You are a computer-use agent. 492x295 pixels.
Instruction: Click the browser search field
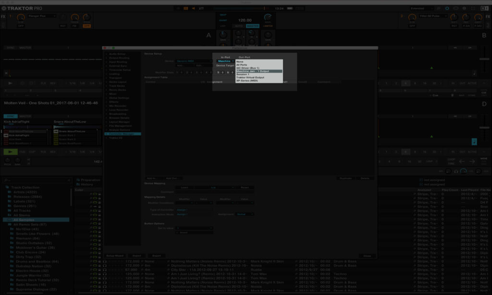pos(37,180)
